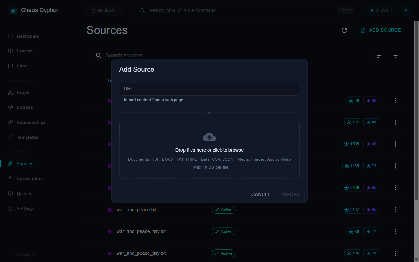Click the Chaos Cypher logo icon
Viewport: 419px width, 262px height.
click(13, 10)
